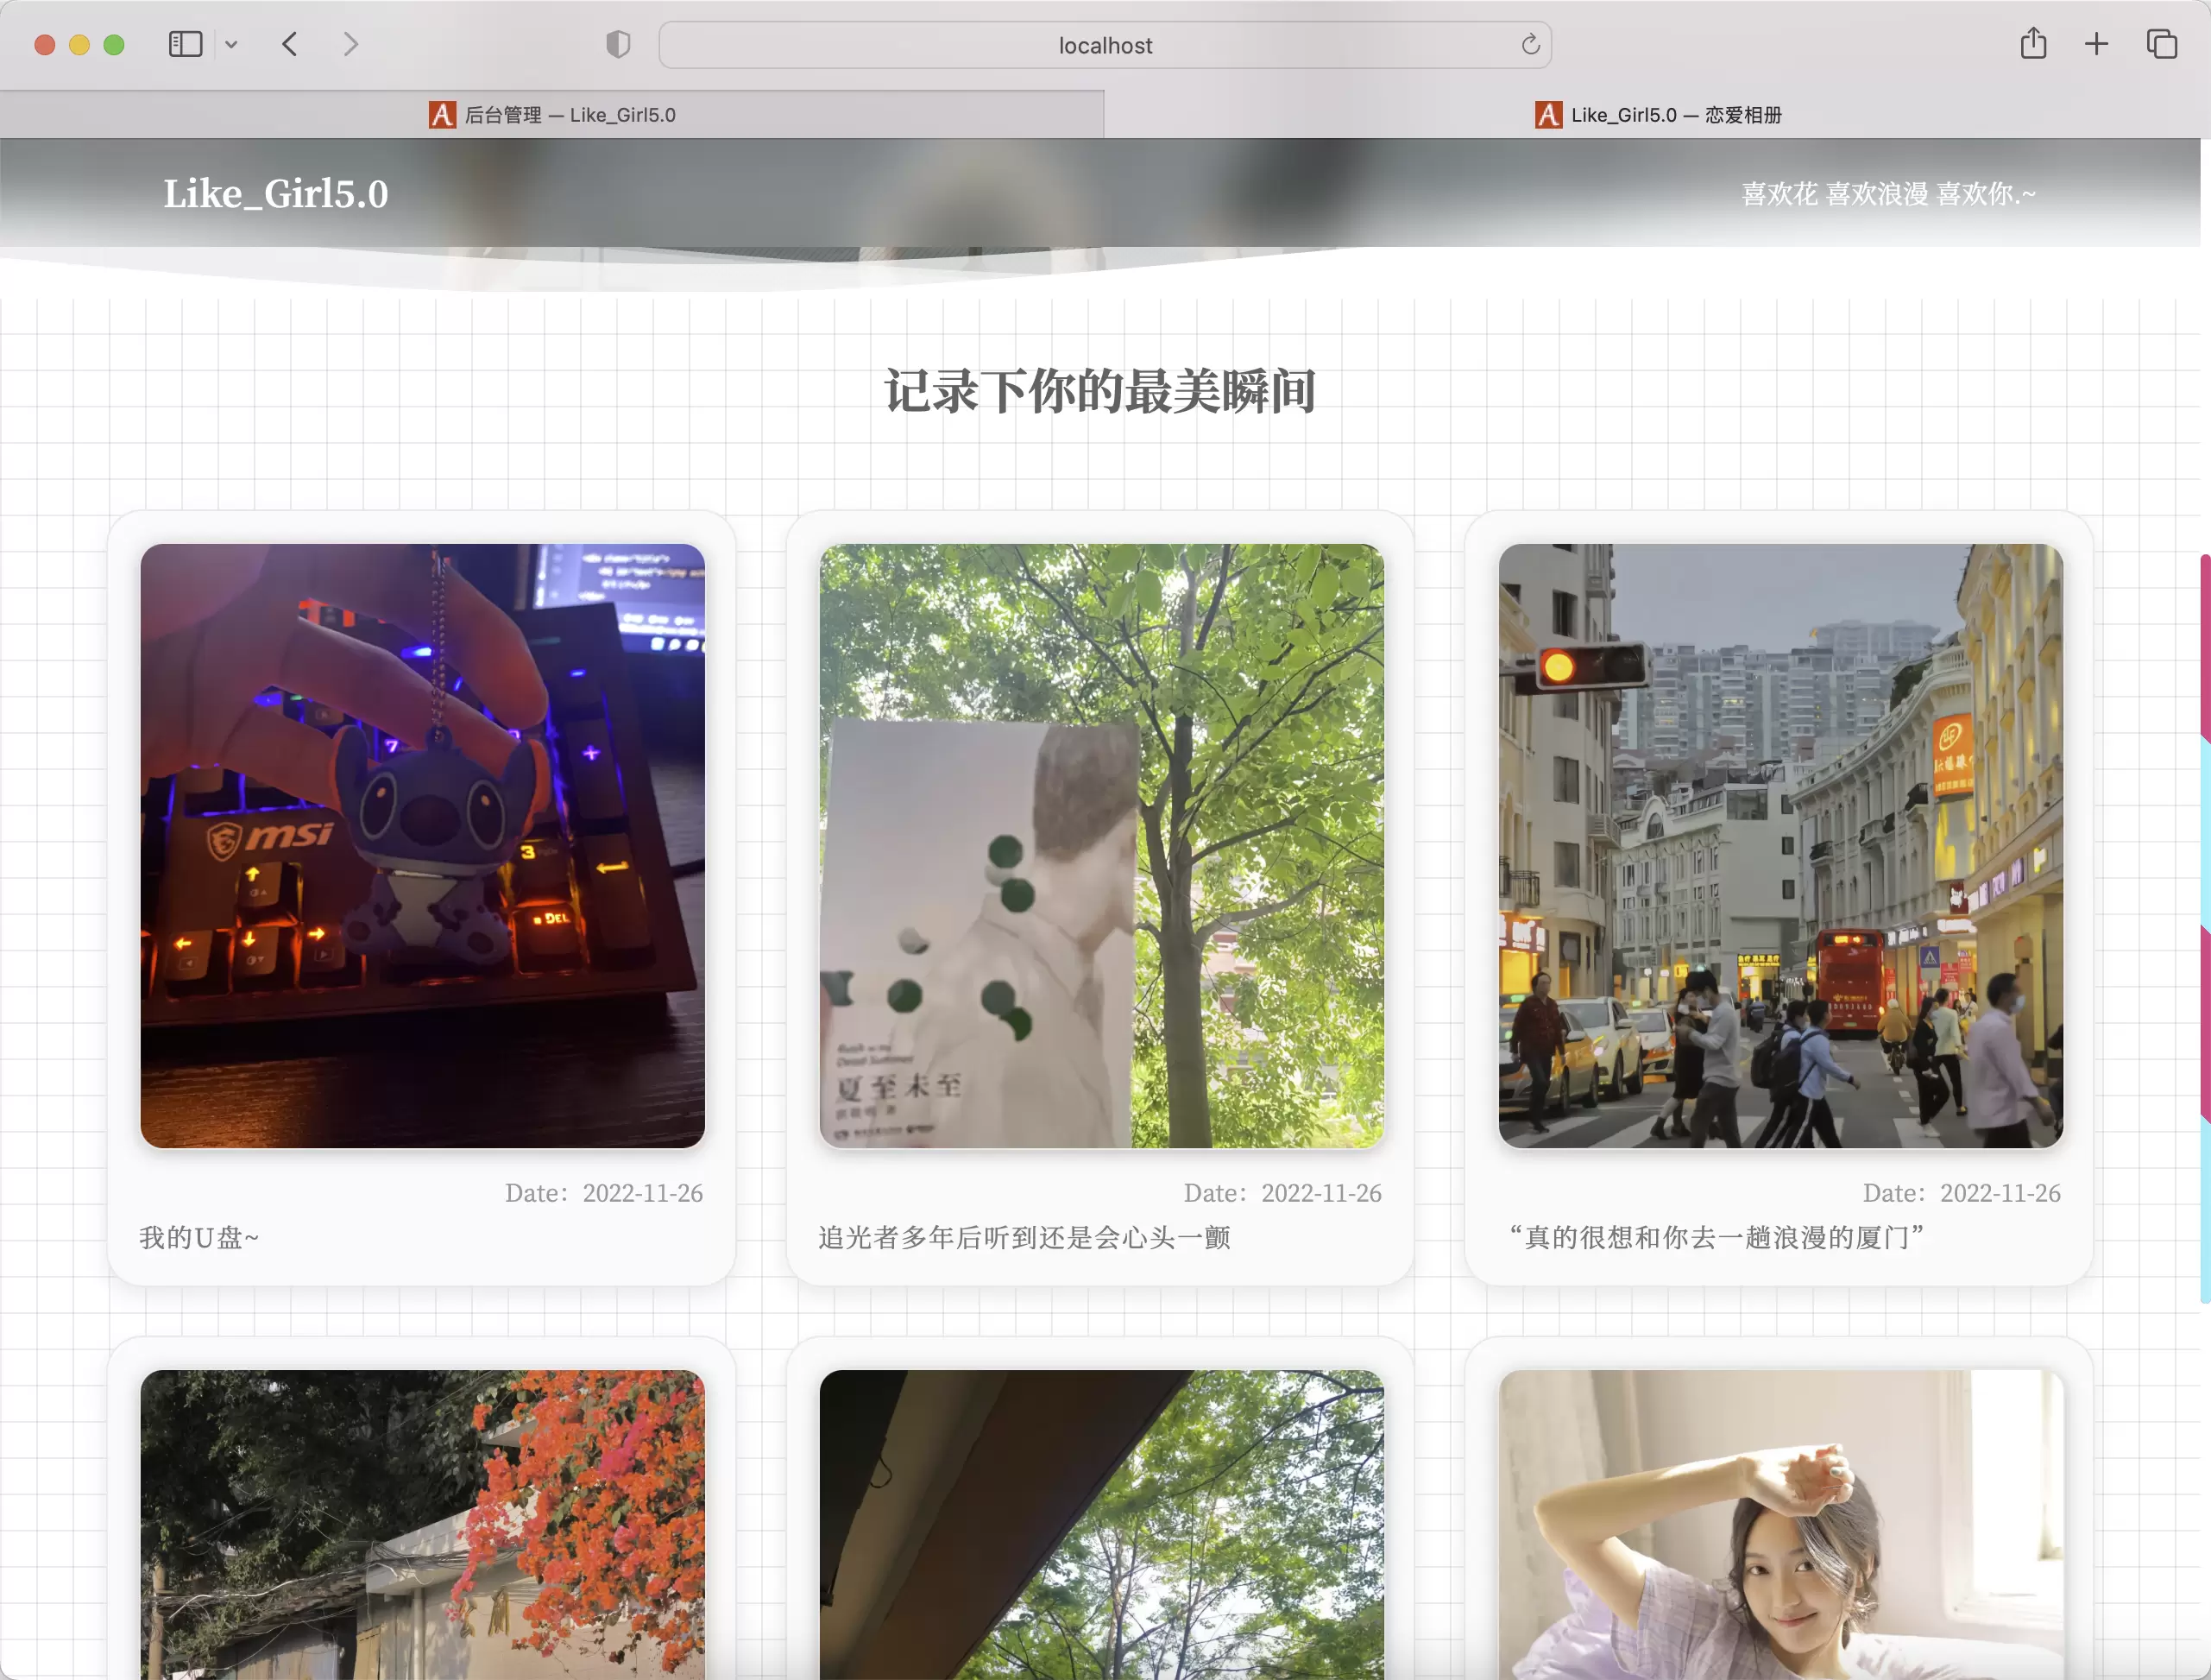Viewport: 2211px width, 1680px height.
Task: Open the orange flowers photo
Action: pos(422,1524)
